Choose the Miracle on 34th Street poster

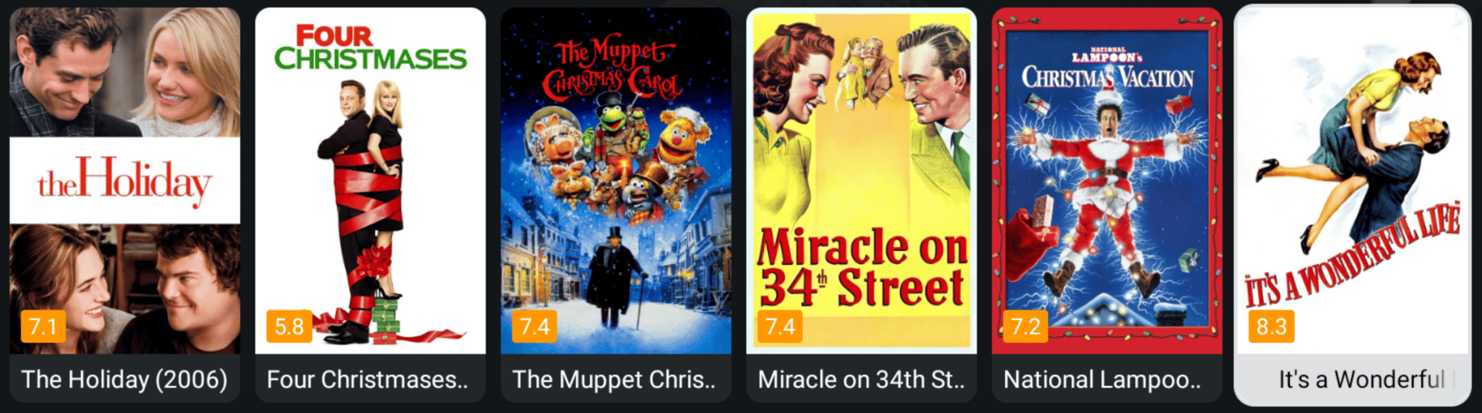point(861,181)
